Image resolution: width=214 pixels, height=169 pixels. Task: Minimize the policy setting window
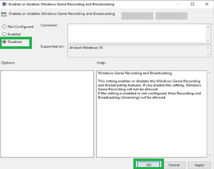coord(178,4)
